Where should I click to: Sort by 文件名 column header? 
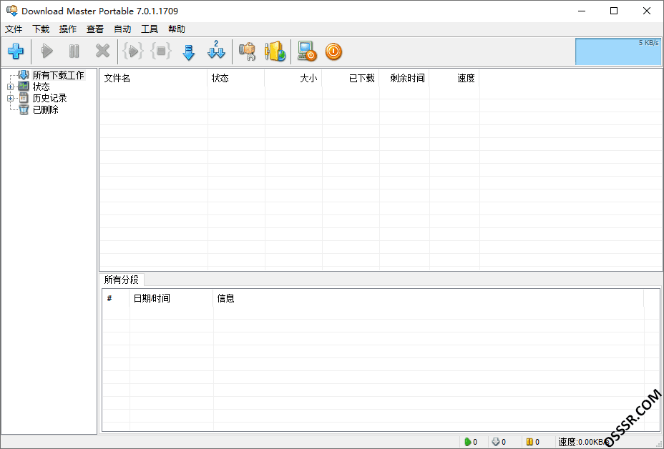[153, 79]
